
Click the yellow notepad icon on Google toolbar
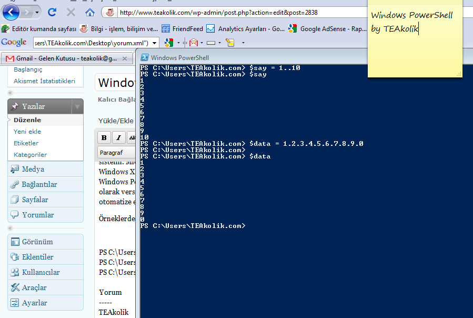click(230, 43)
